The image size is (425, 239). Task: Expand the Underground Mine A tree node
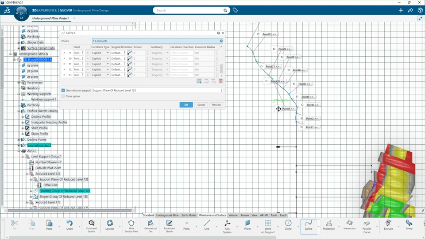11,54
